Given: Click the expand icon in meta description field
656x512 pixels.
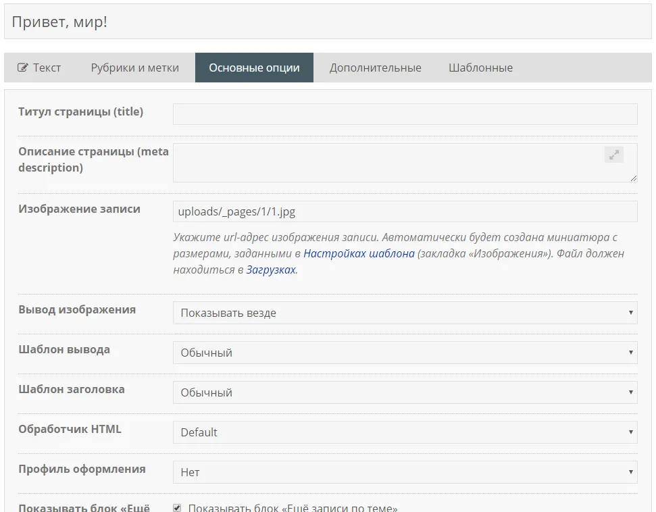Looking at the screenshot, I should 613,155.
